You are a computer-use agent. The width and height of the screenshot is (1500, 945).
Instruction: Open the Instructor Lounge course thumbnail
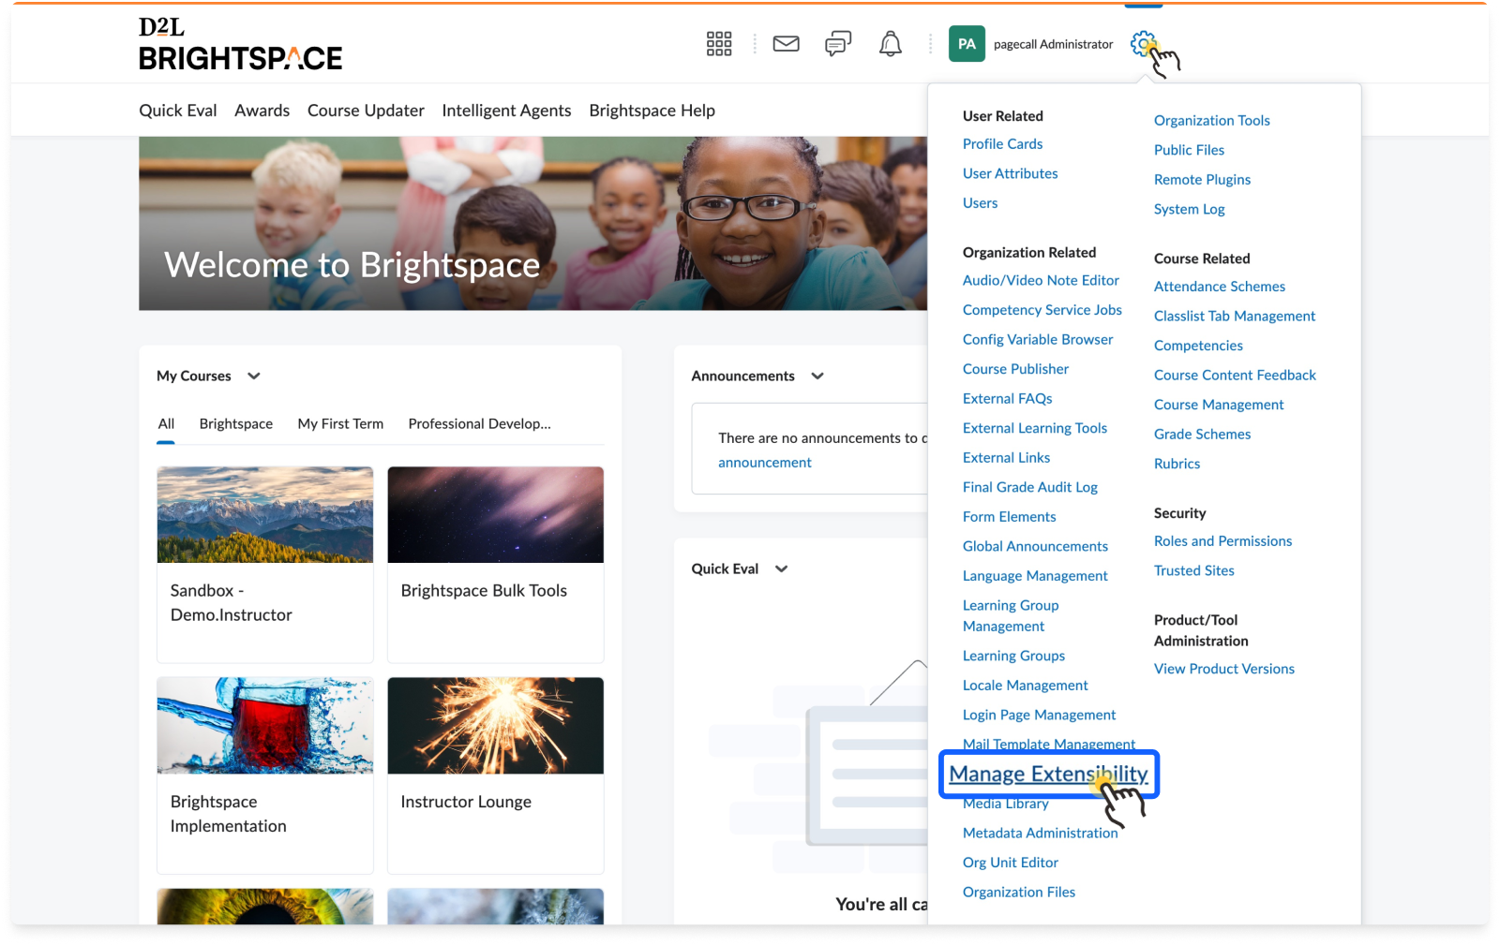(496, 726)
